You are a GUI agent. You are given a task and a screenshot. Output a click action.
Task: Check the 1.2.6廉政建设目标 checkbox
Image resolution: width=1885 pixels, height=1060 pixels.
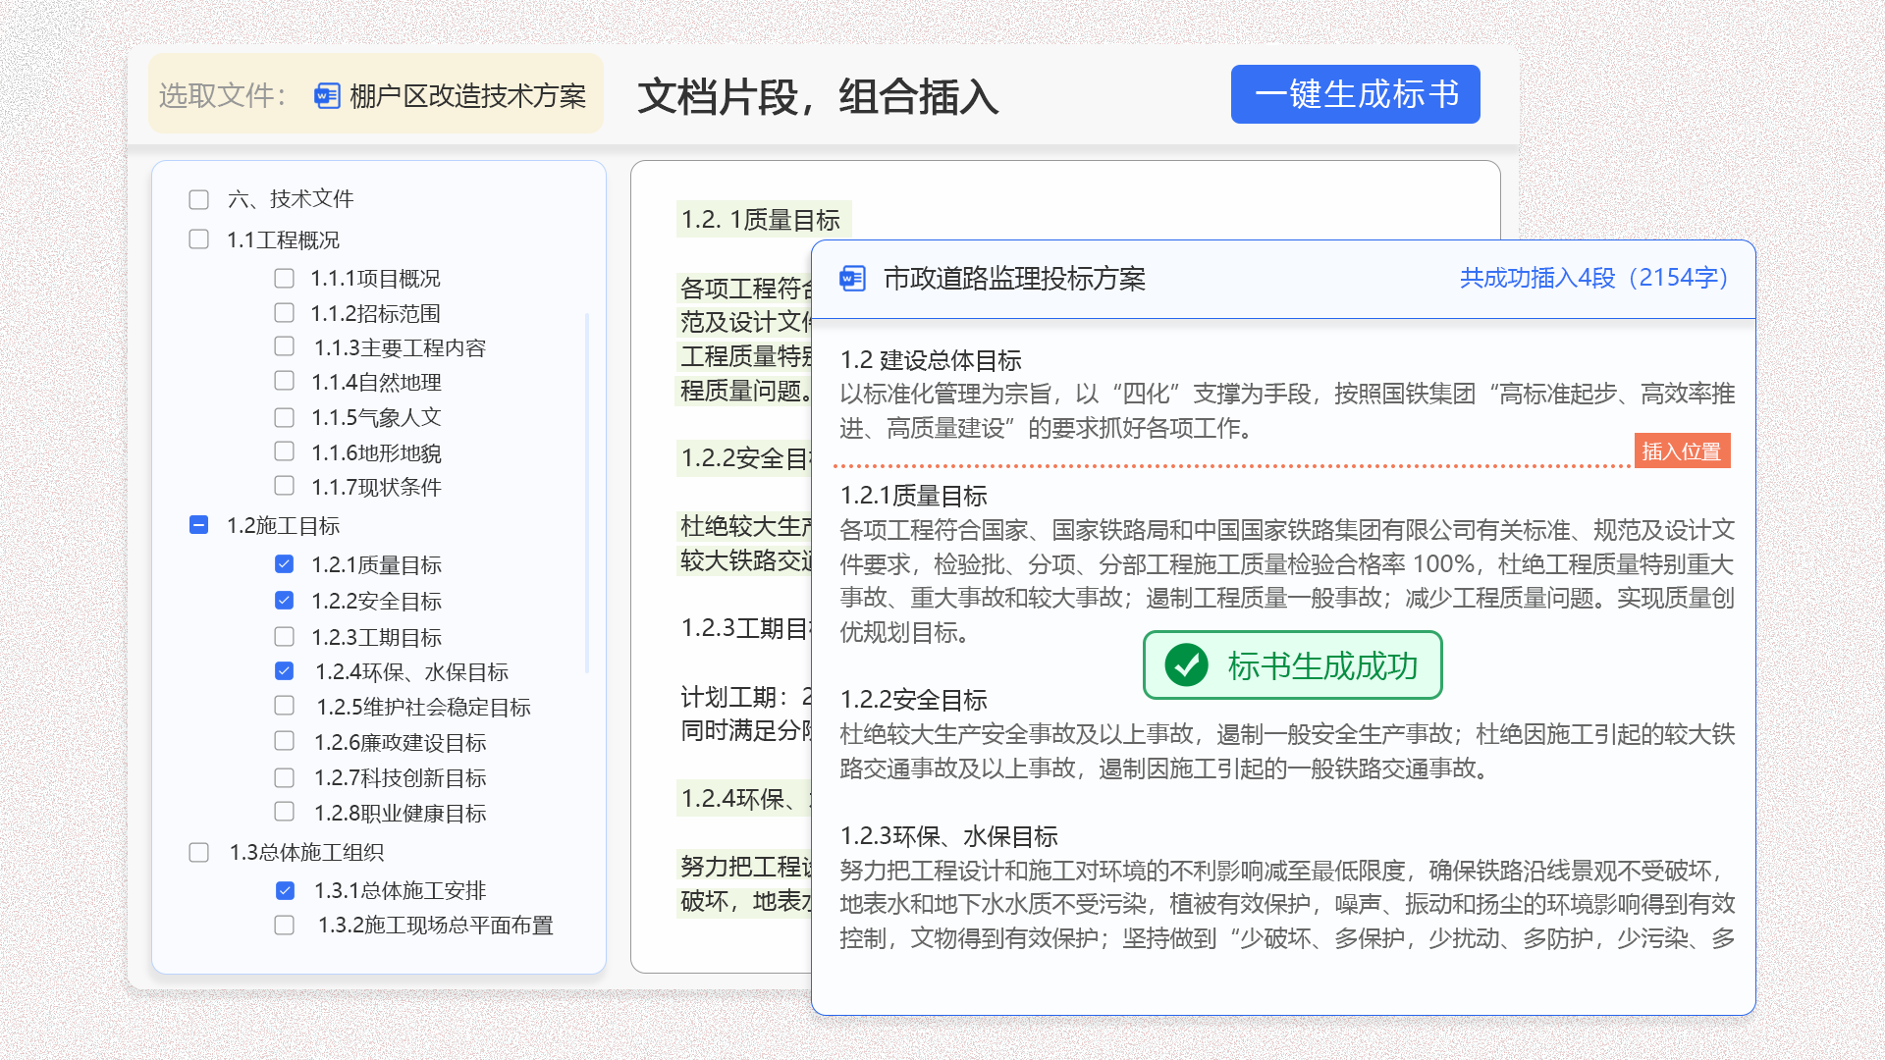click(285, 742)
